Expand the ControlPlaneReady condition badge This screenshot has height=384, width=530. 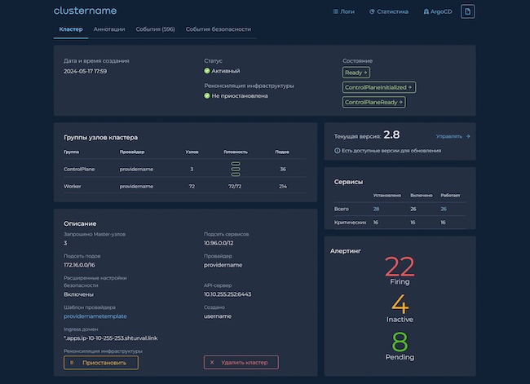pos(374,102)
